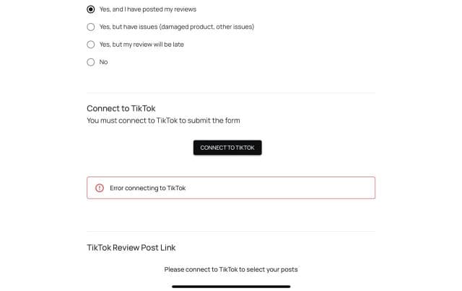The width and height of the screenshot is (462, 291).
Task: Pick the "Yes, but my review will be late" radio
Action: coord(91,44)
